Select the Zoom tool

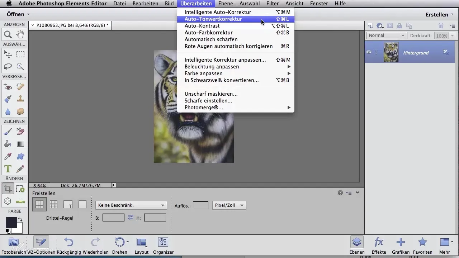[8, 35]
